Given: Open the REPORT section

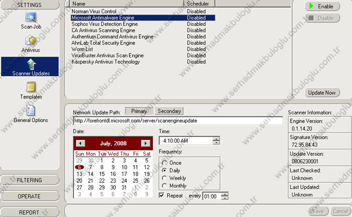Looking at the screenshot, I should click(29, 212).
